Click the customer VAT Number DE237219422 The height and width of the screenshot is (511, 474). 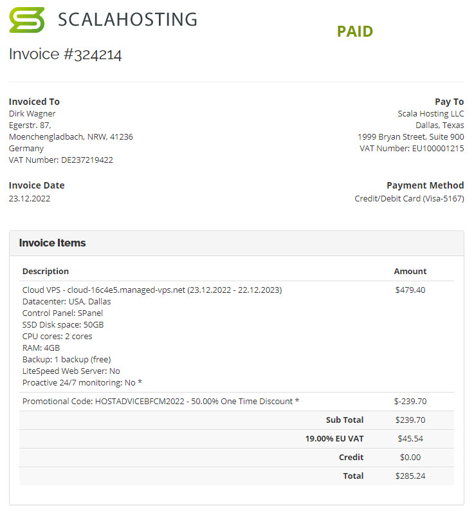tap(60, 160)
